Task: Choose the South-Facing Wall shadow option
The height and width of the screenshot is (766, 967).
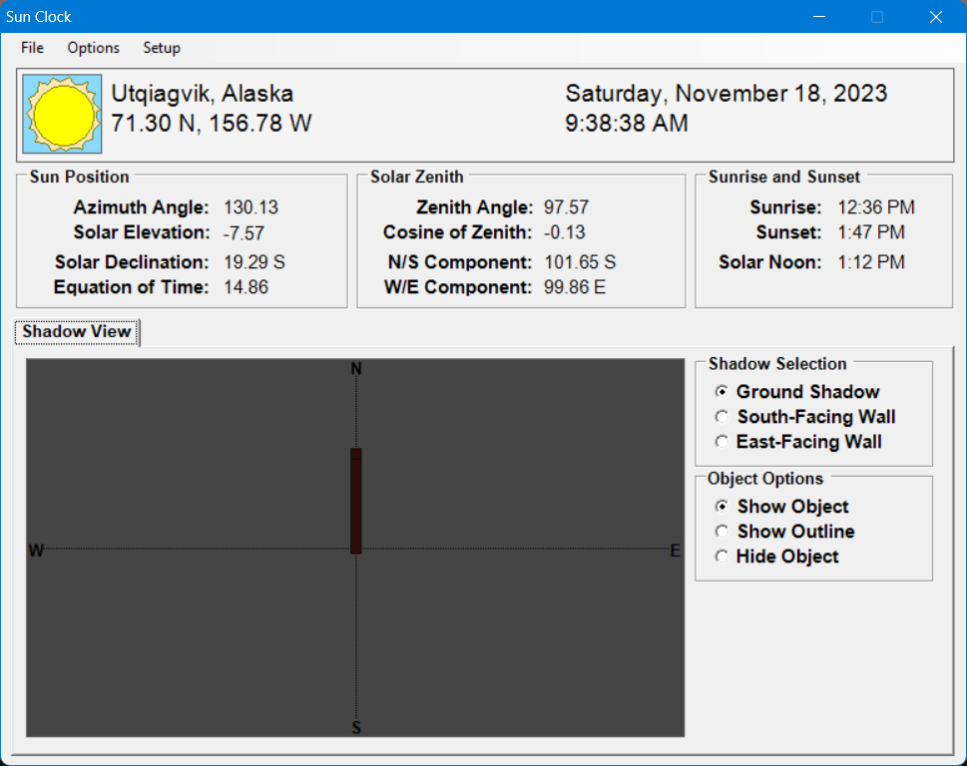Action: [x=723, y=417]
